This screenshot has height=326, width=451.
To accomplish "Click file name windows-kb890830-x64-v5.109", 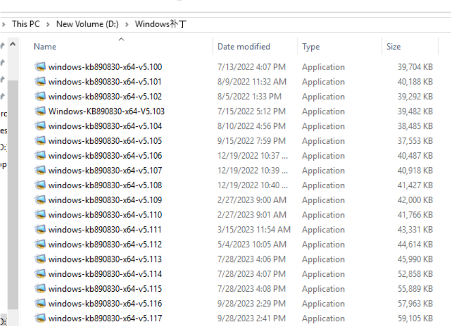I will coord(105,201).
